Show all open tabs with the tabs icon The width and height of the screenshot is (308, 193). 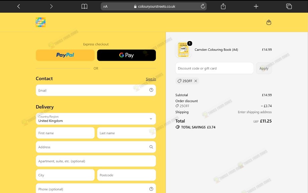coord(289,6)
